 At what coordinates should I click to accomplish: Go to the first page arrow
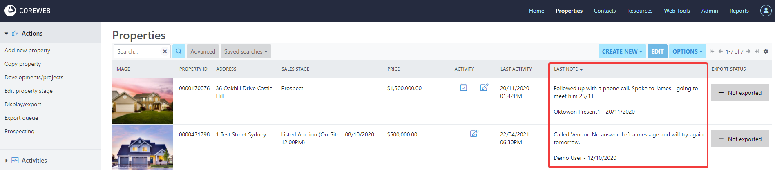coord(712,51)
